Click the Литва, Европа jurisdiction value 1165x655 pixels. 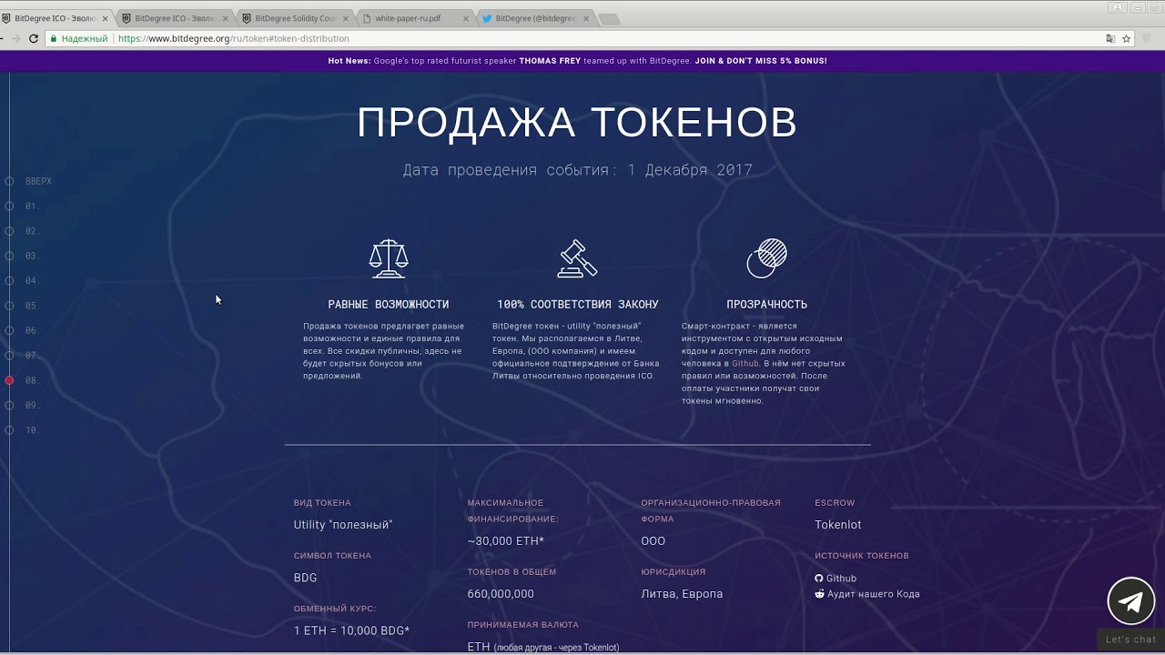(682, 594)
